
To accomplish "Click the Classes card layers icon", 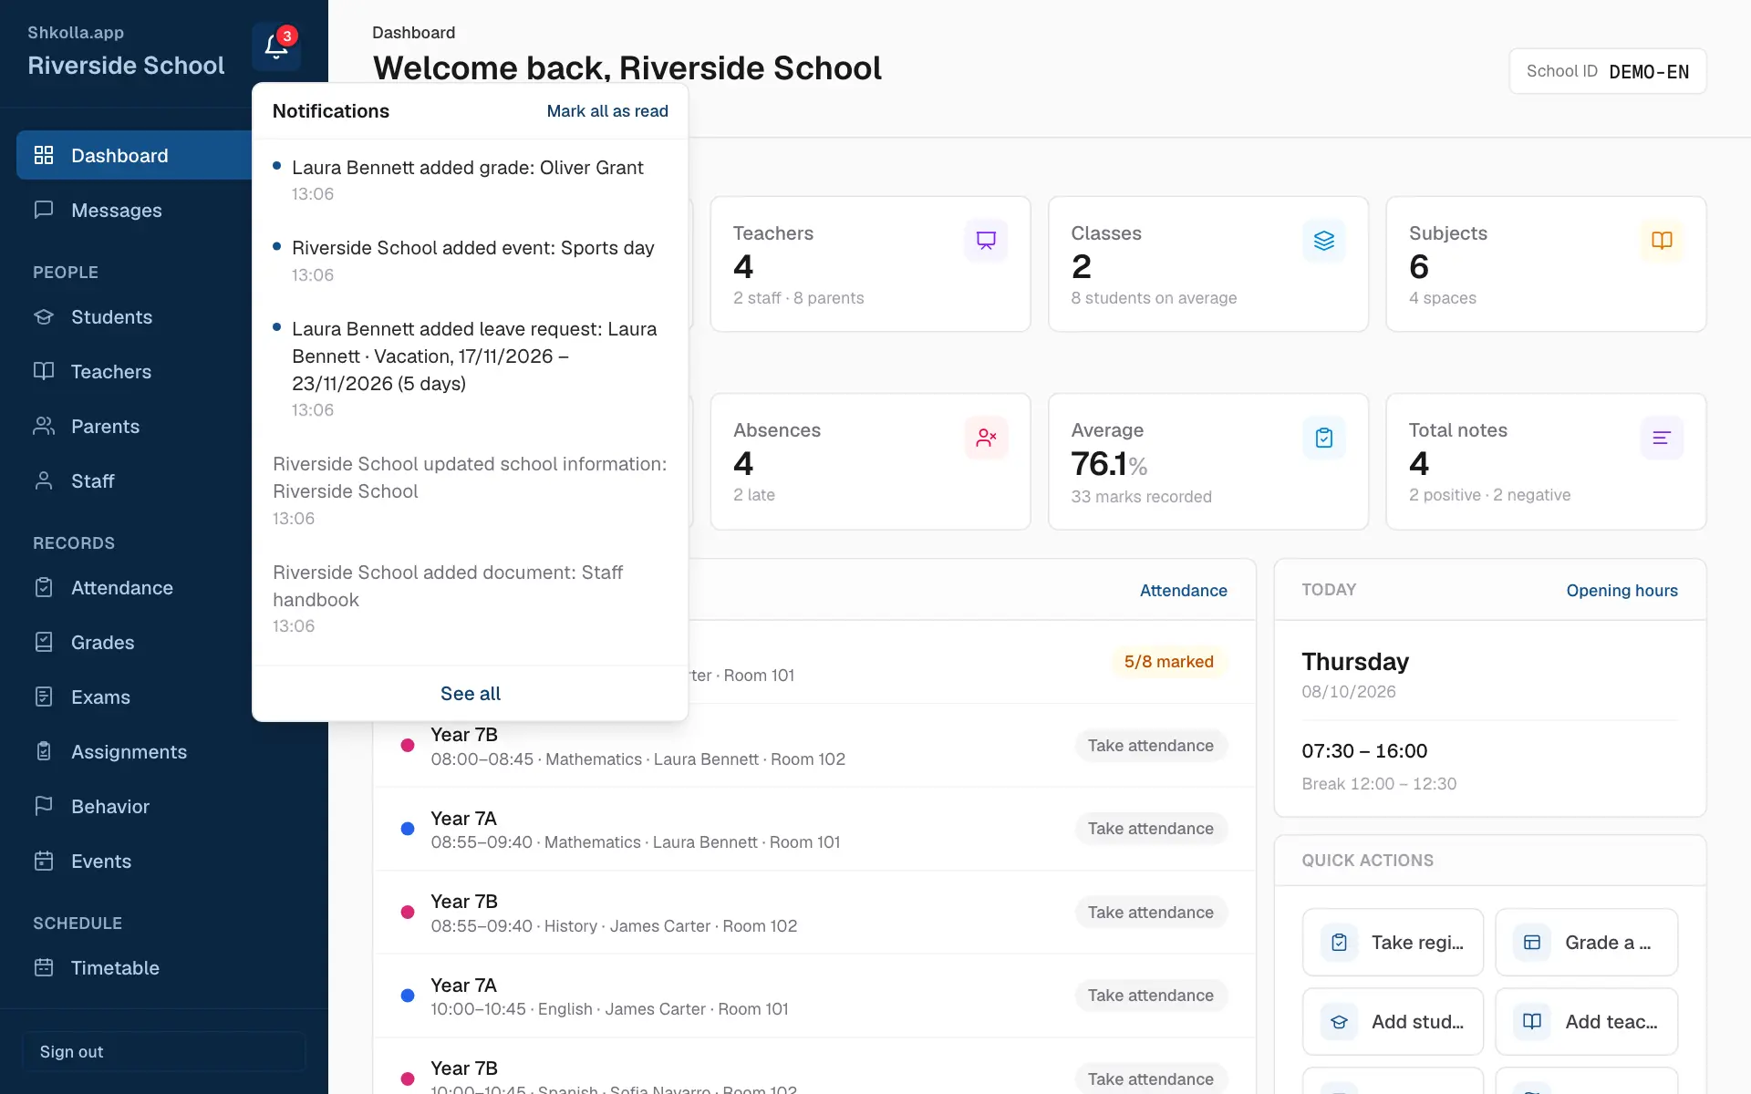I will click(x=1324, y=241).
